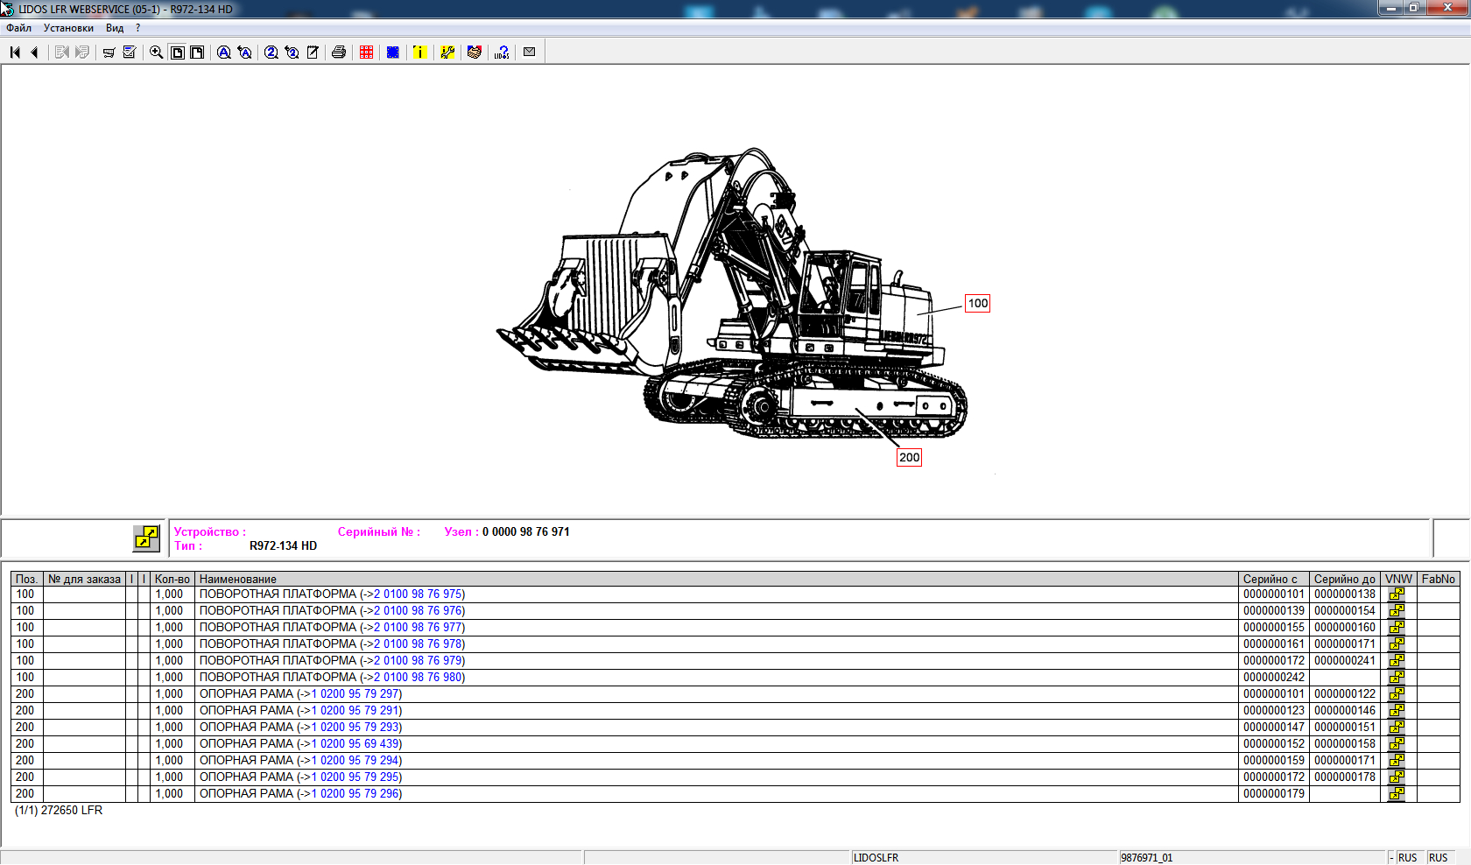
Task: Open the Вид menu
Action: (115, 28)
